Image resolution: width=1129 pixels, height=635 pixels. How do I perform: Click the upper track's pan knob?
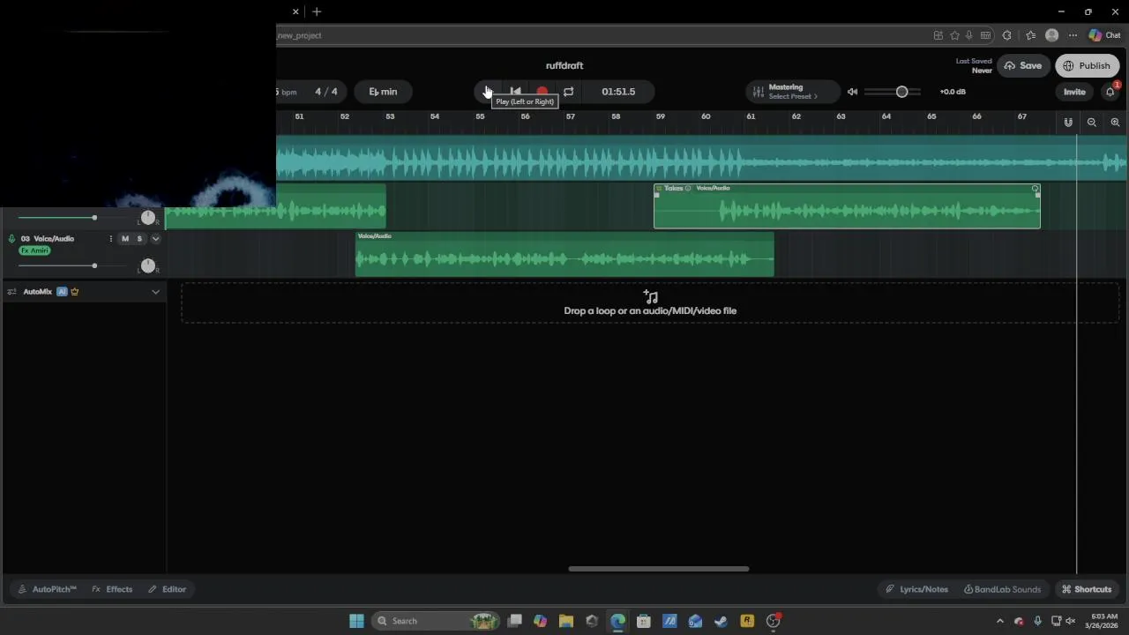148,217
